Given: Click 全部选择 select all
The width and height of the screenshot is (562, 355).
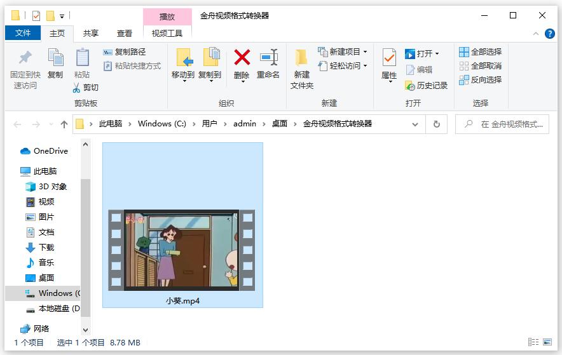Looking at the screenshot, I should pyautogui.click(x=480, y=52).
